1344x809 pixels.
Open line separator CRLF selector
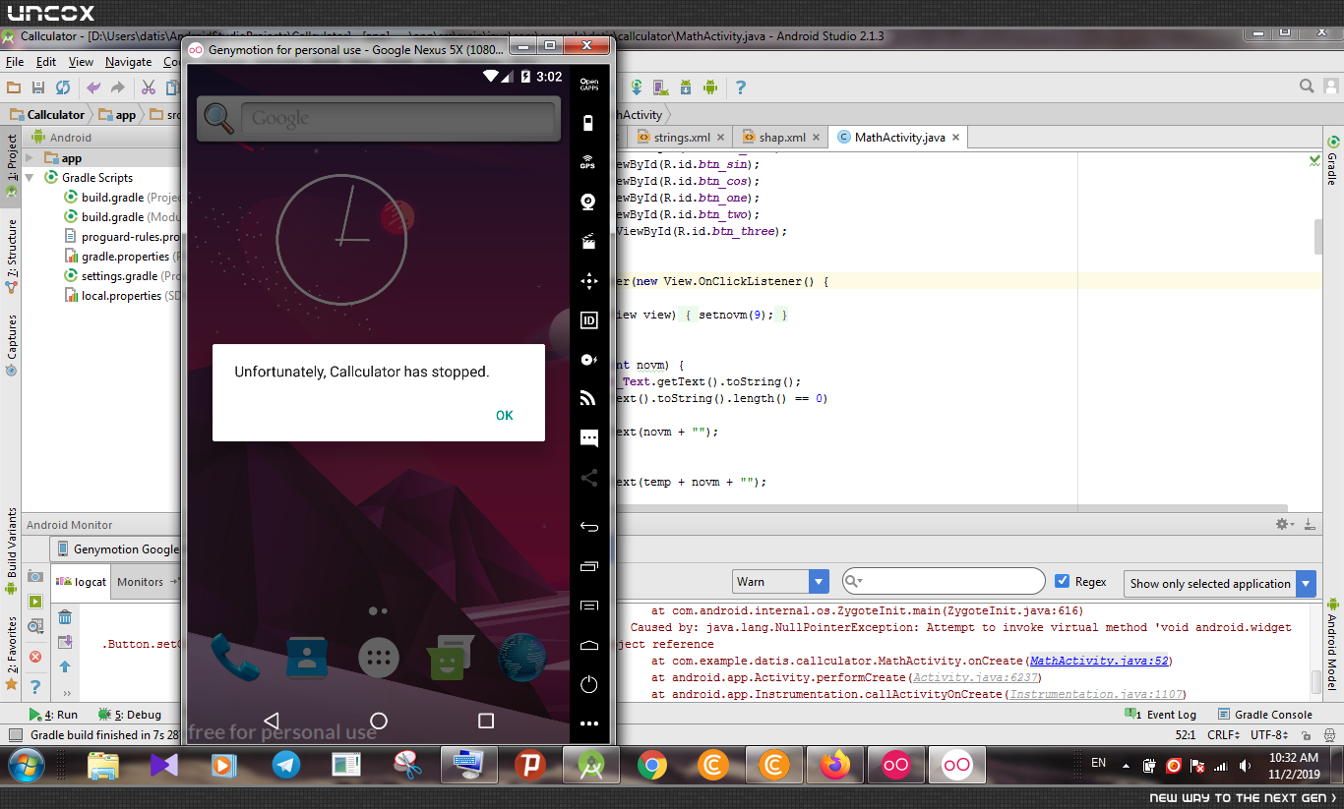tap(1225, 735)
